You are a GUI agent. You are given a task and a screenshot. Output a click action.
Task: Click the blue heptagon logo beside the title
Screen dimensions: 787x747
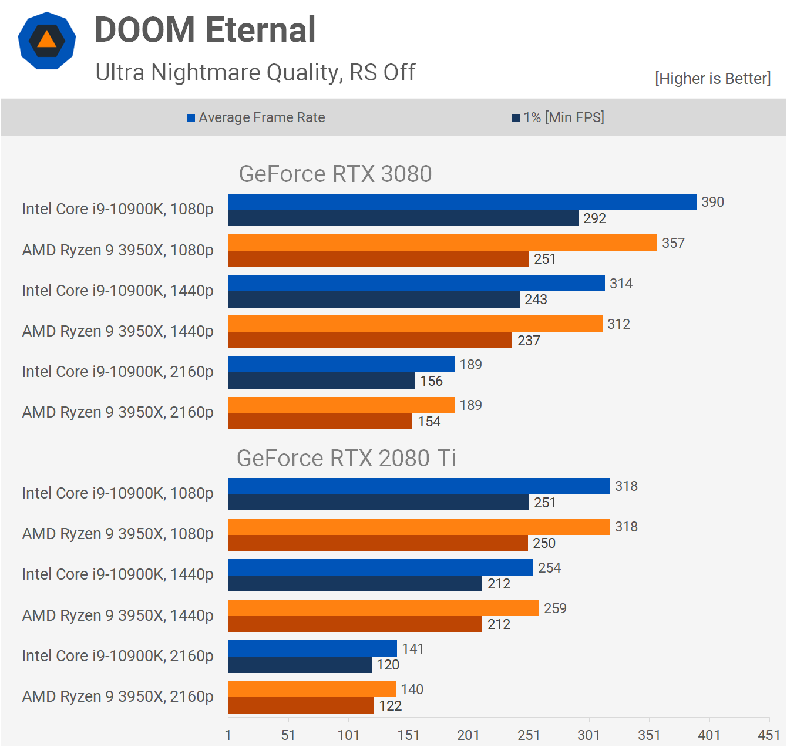point(47,41)
